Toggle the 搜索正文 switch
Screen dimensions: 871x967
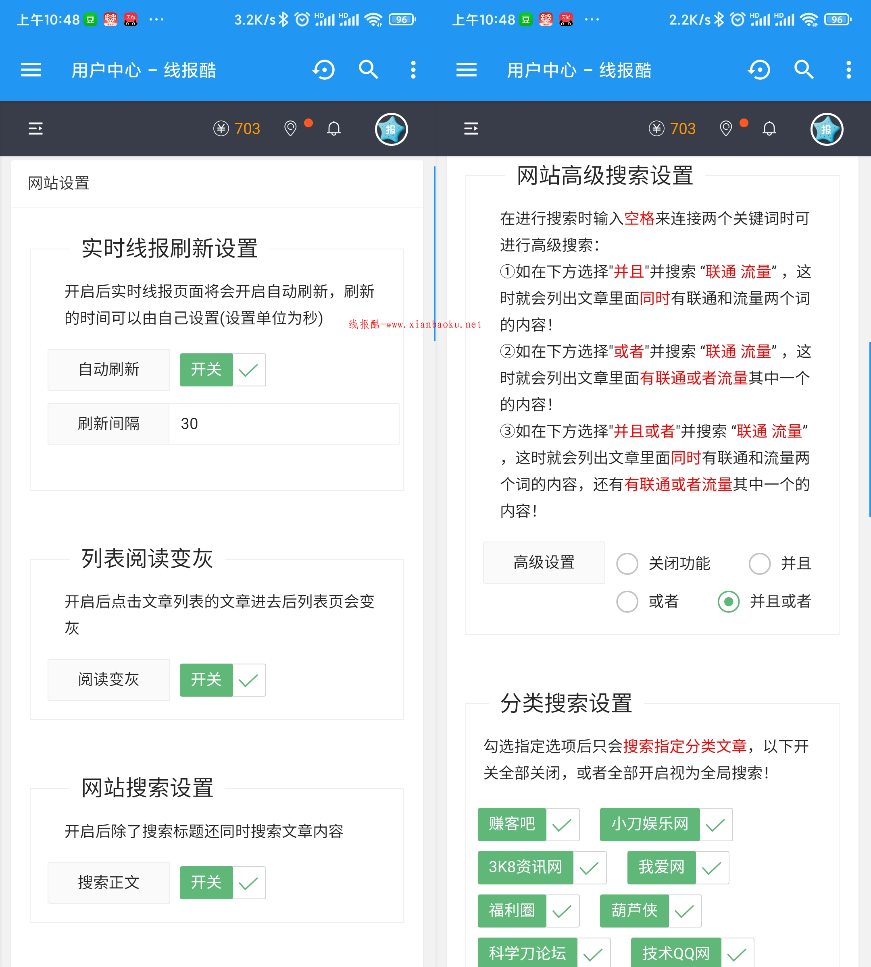223,883
